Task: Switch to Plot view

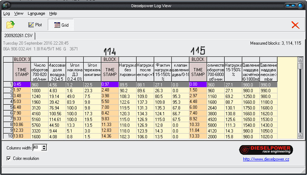Action: point(35,25)
